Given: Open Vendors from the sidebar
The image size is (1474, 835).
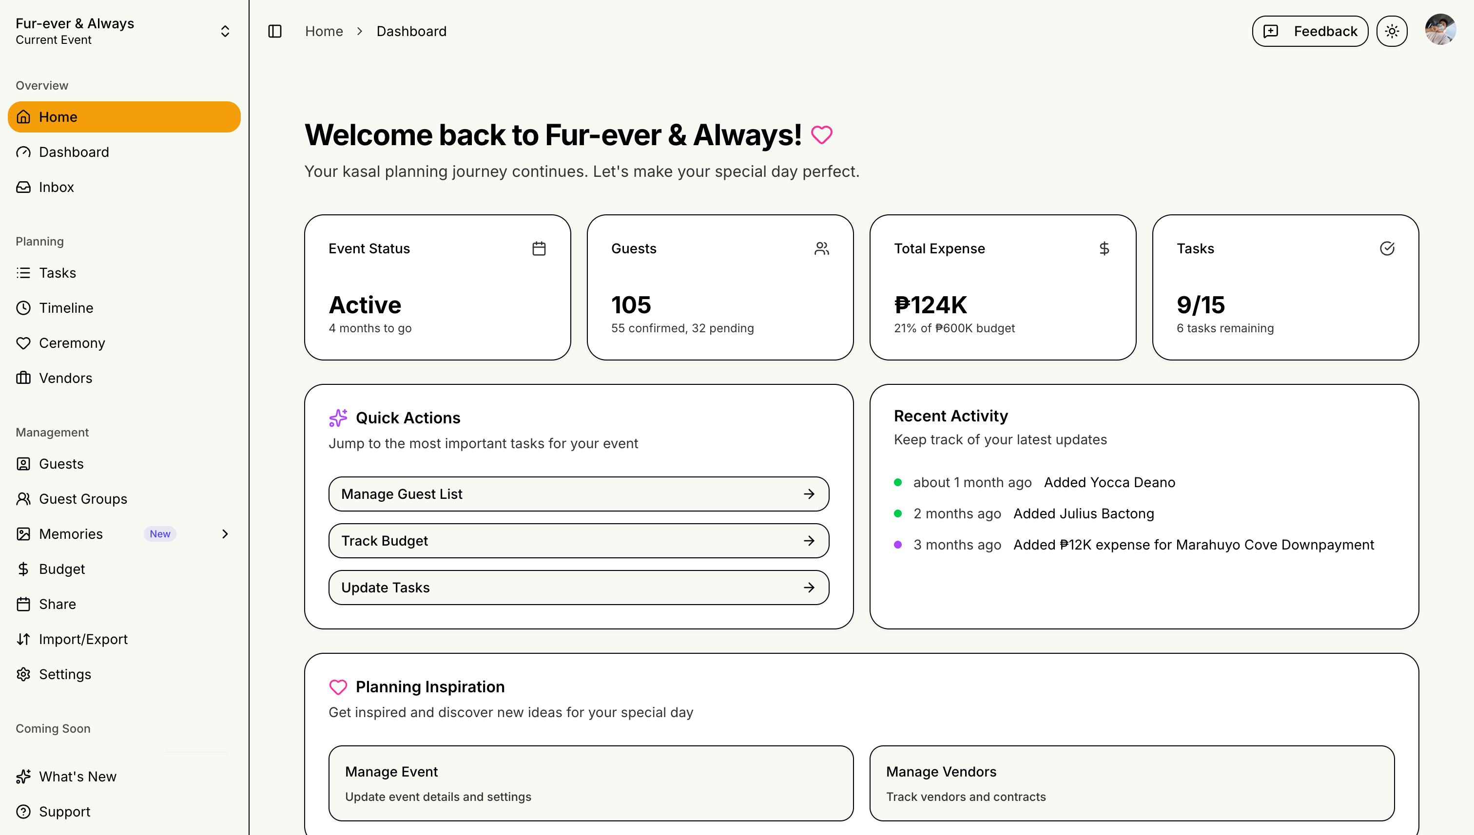Looking at the screenshot, I should point(65,378).
